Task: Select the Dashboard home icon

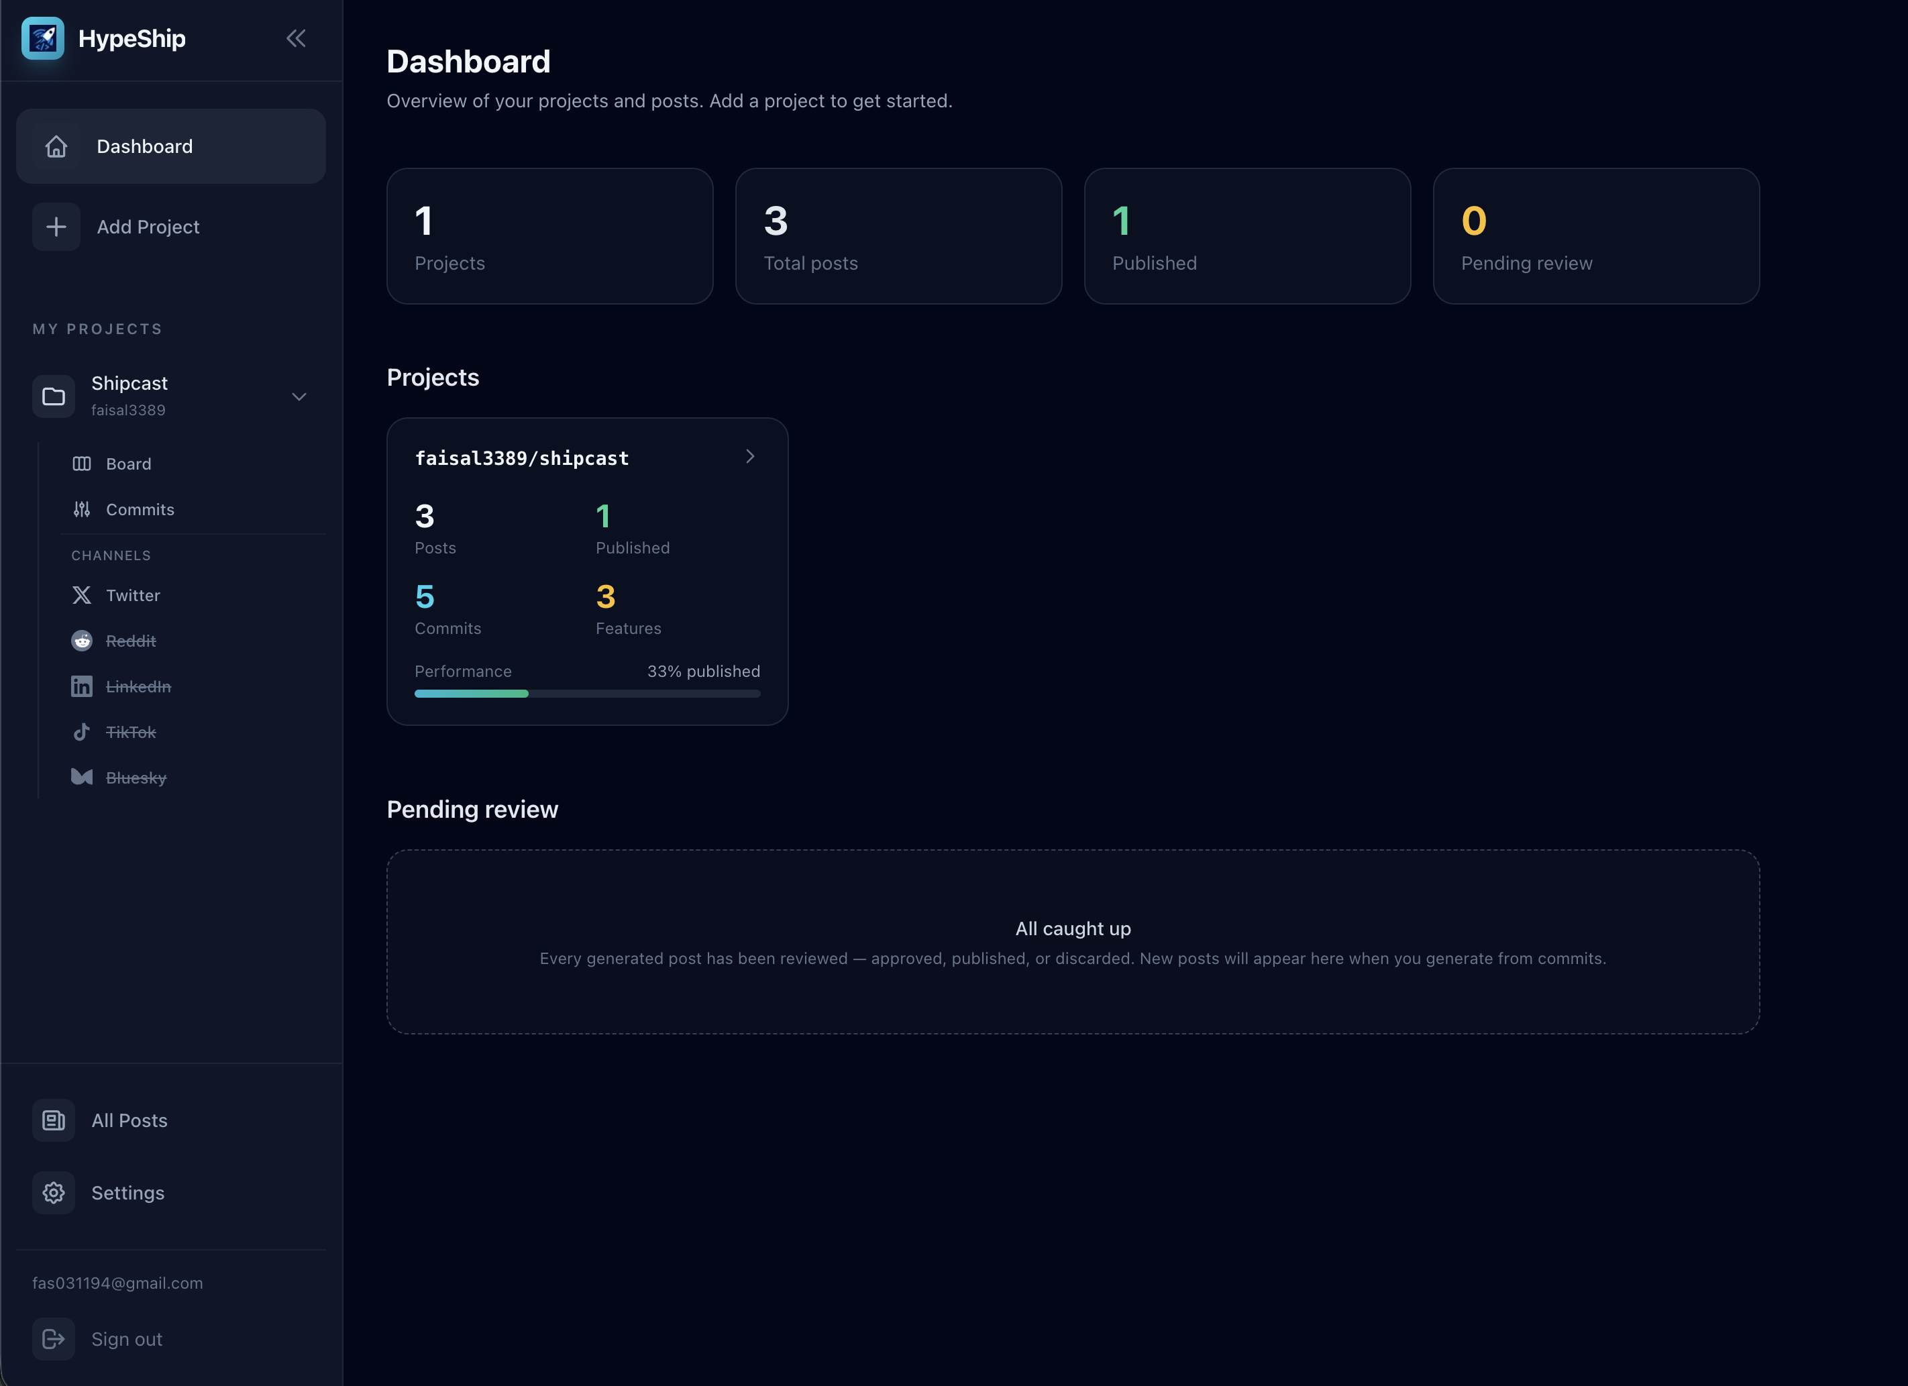Action: 56,146
